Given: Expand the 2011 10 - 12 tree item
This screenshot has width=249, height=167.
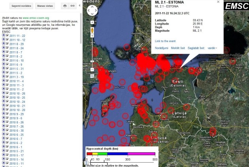Looking at the screenshot, I should pyautogui.click(x=4, y=40).
